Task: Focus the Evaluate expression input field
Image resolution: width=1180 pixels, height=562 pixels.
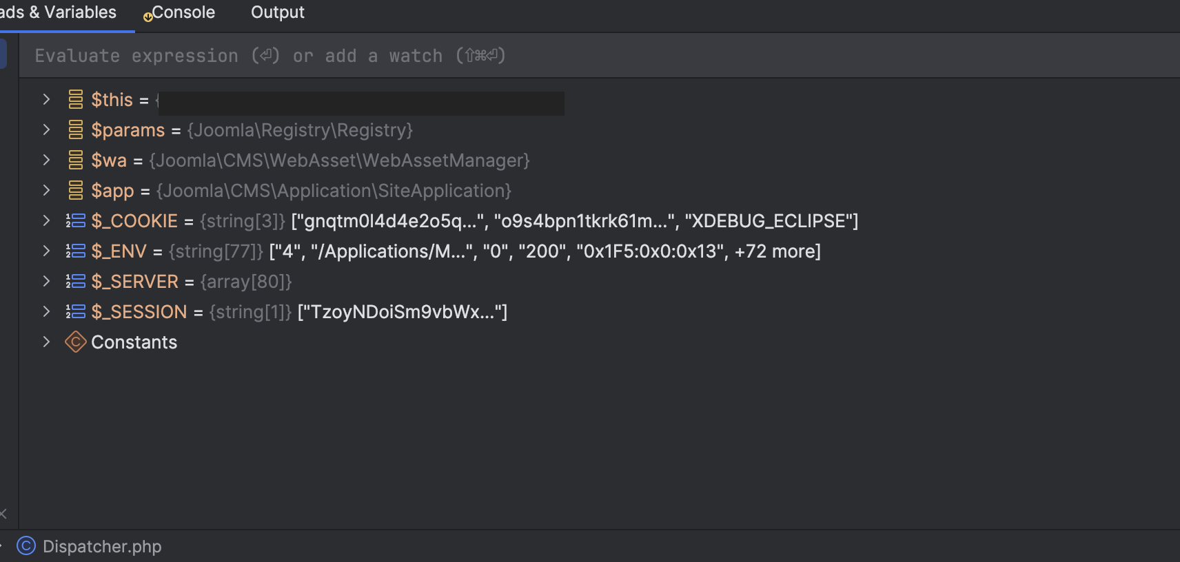Action: click(x=600, y=56)
